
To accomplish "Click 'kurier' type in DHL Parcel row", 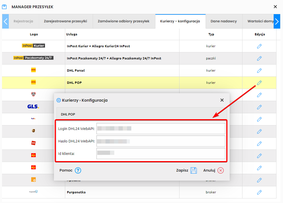I will 211,70.
